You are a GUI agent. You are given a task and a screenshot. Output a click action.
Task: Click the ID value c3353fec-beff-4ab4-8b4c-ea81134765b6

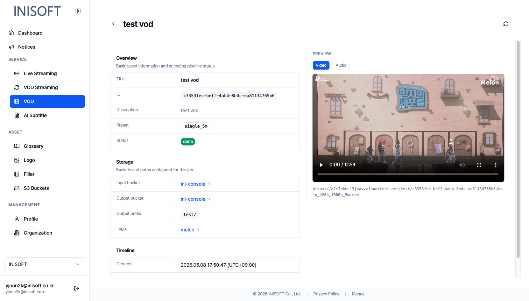[x=229, y=95]
